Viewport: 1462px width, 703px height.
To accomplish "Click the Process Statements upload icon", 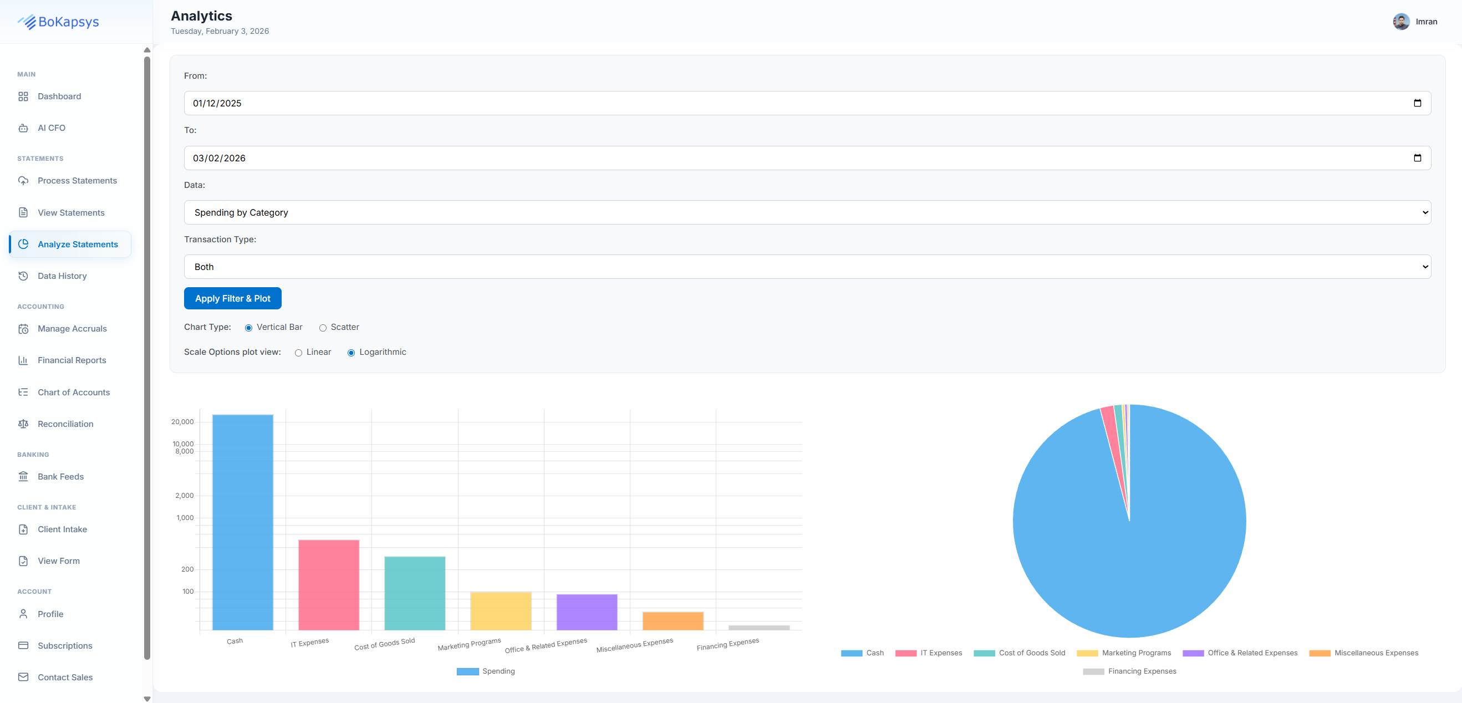I will point(23,180).
